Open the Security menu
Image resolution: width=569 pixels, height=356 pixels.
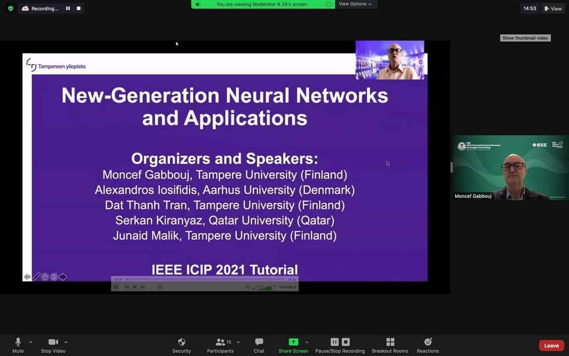click(x=181, y=345)
